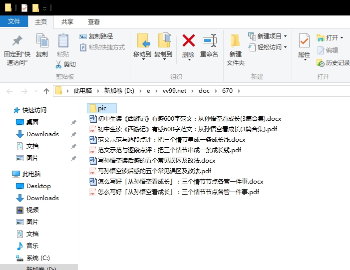Screen dimensions: 350x270
Task: Click the Copy To (复制到) icon
Action: point(164,40)
